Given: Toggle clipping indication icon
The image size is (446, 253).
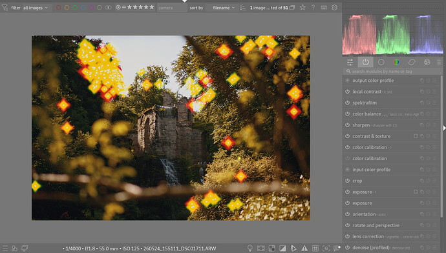Looking at the screenshot, I should [282, 248].
